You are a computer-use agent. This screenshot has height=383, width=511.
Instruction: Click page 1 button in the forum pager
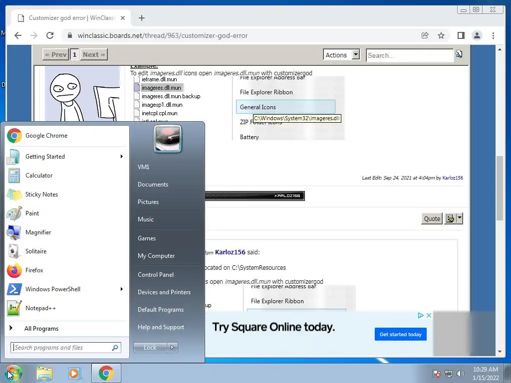pos(74,55)
